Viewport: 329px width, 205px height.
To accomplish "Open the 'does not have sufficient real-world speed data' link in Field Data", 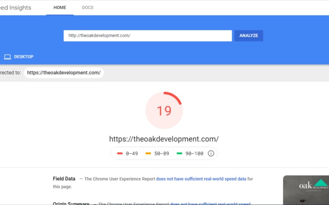I will [201, 179].
